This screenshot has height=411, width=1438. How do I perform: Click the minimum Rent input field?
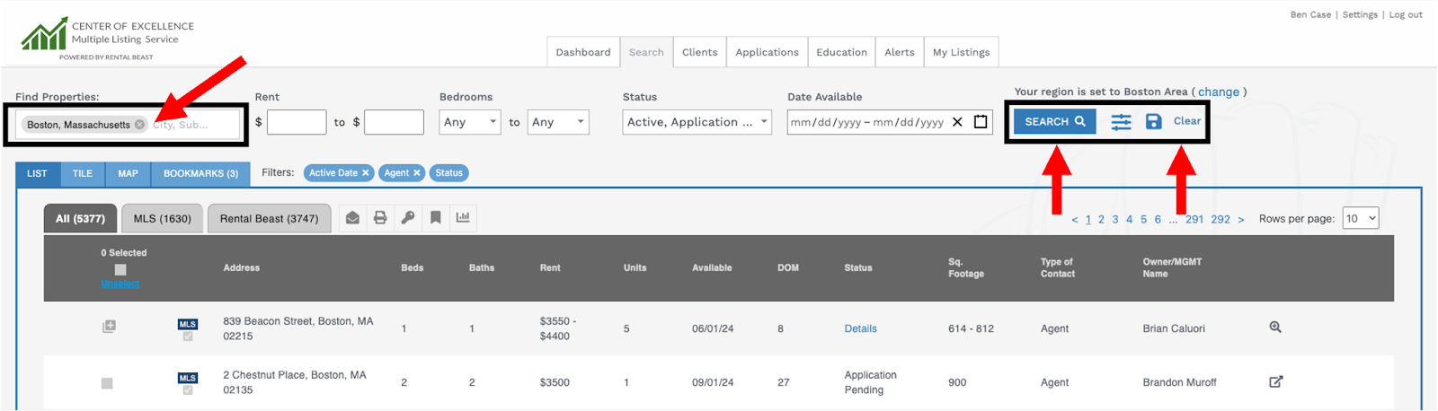coord(297,122)
